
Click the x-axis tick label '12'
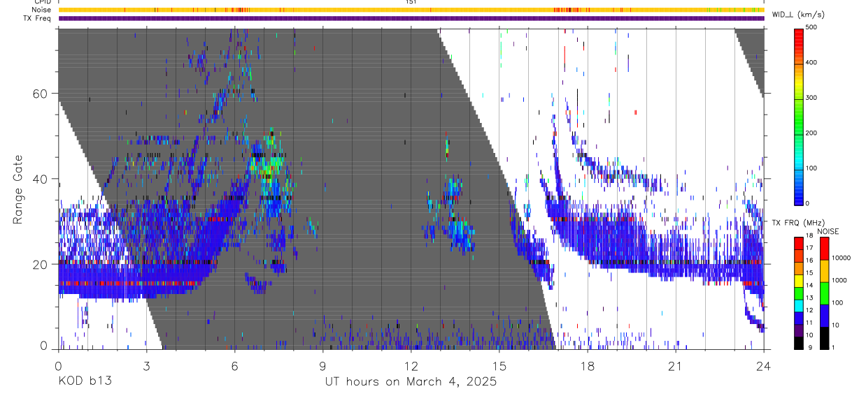411,366
